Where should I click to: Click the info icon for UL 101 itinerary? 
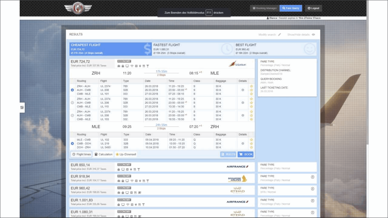pyautogui.click(x=243, y=90)
